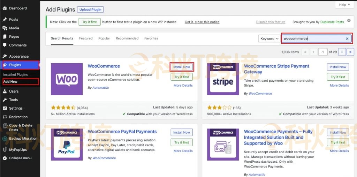
Task: Open the Dashboard sidebar icon
Action: click(5, 8)
